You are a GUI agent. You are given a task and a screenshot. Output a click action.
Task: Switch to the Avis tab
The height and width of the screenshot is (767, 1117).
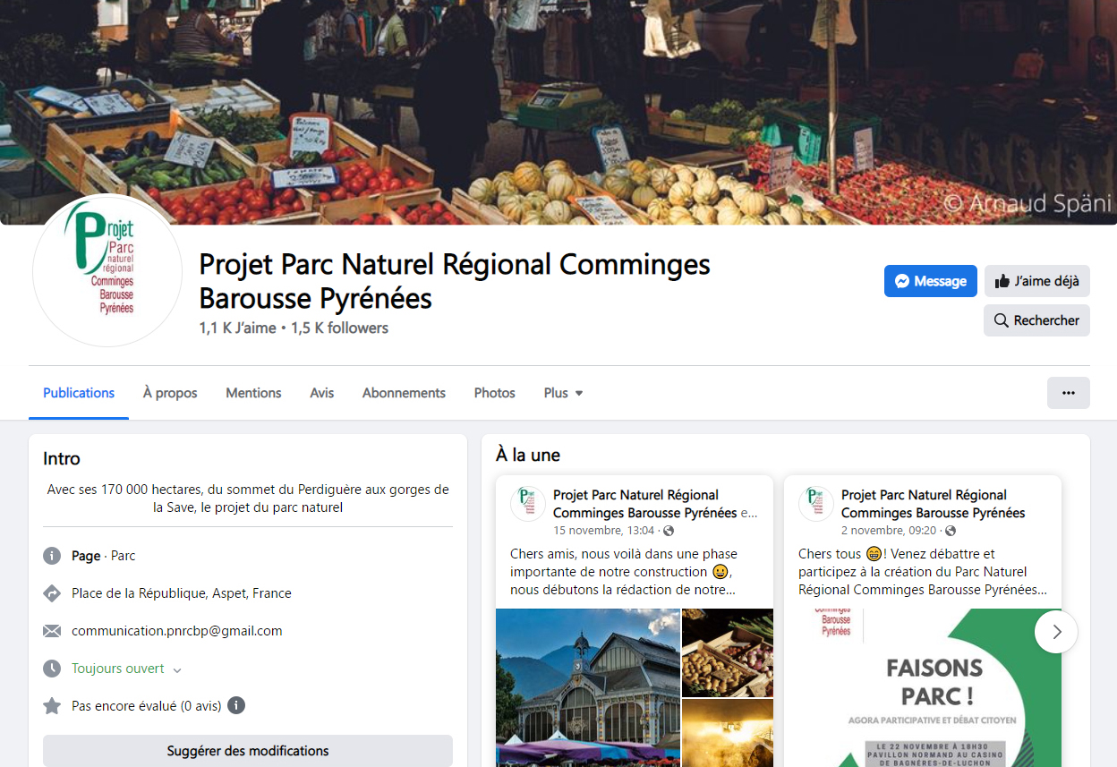pyautogui.click(x=322, y=393)
